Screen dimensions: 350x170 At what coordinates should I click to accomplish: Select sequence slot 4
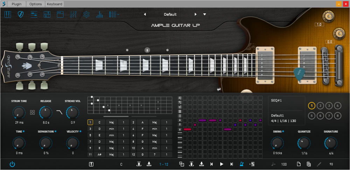tap(338, 106)
